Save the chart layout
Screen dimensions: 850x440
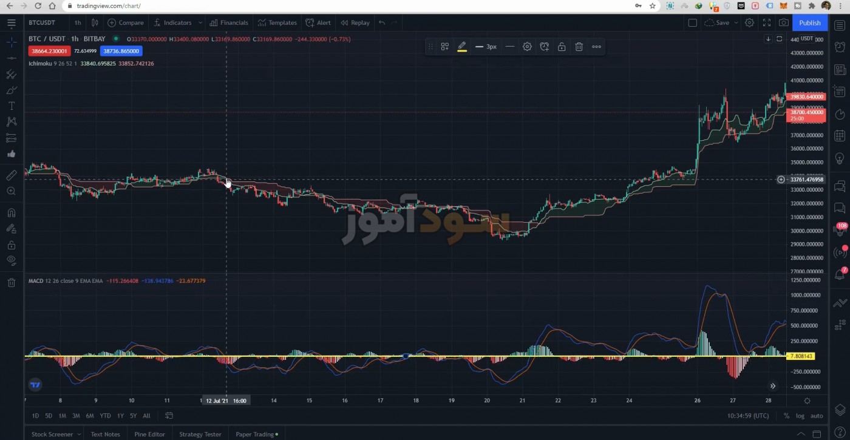point(717,22)
